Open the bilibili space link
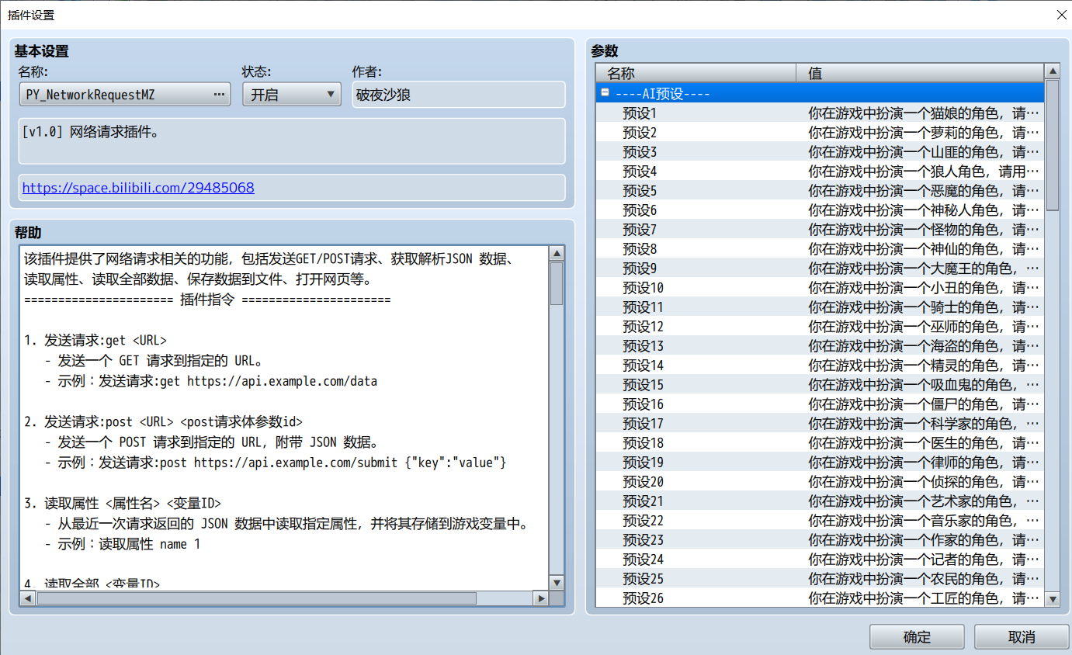The width and height of the screenshot is (1072, 655). [x=138, y=188]
